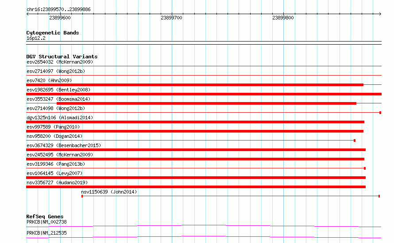Click the esv3199346 red end marker
Image resolution: width=394 pixels, height=243 pixels.
(x=365, y=168)
